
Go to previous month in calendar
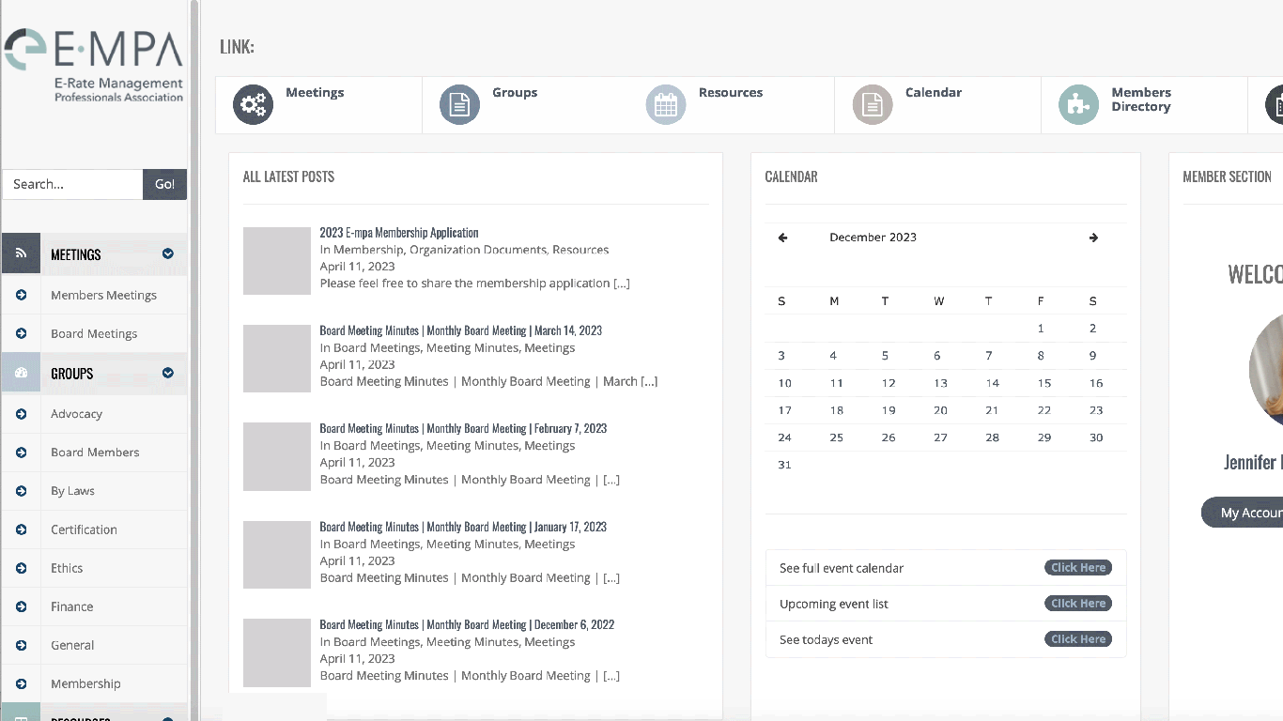782,238
